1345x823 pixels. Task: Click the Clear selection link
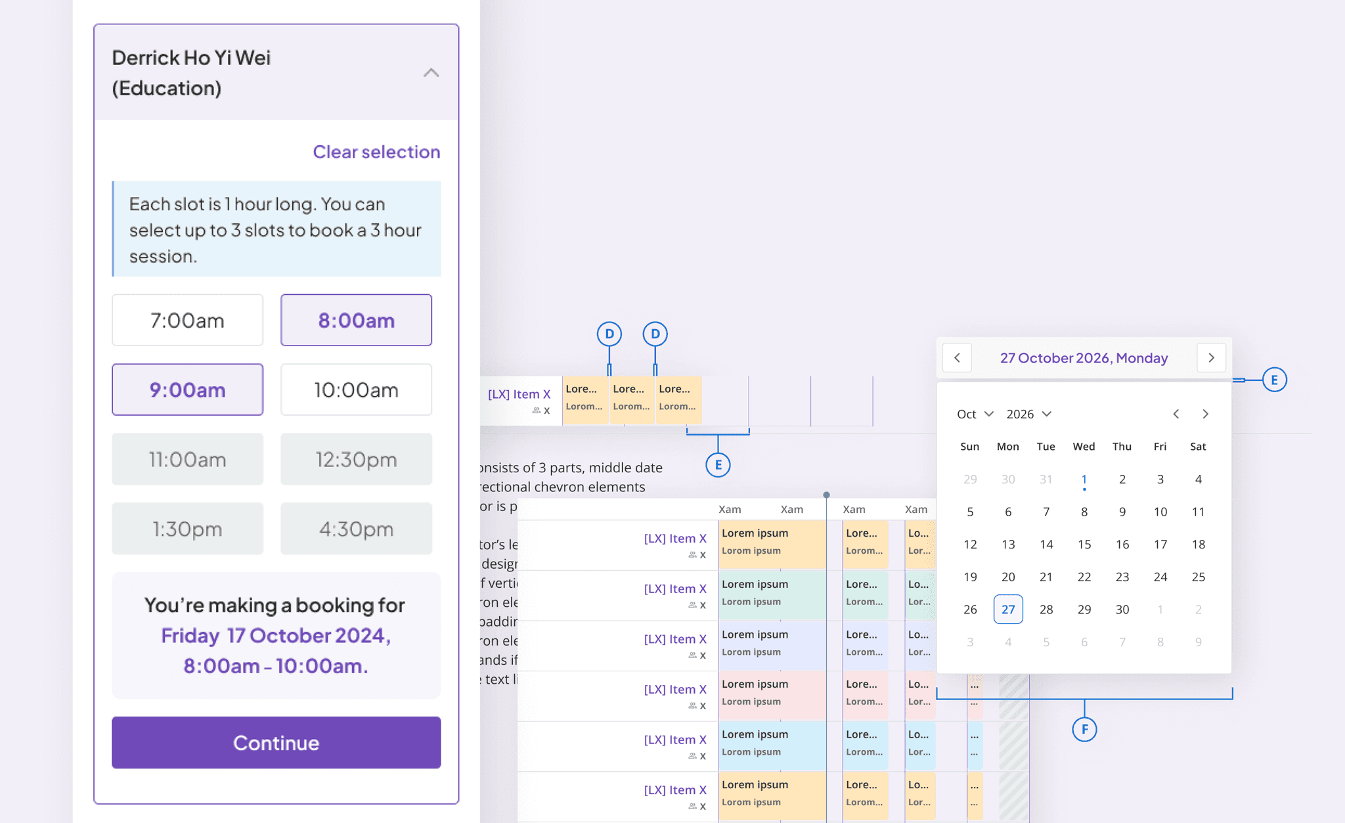376,152
